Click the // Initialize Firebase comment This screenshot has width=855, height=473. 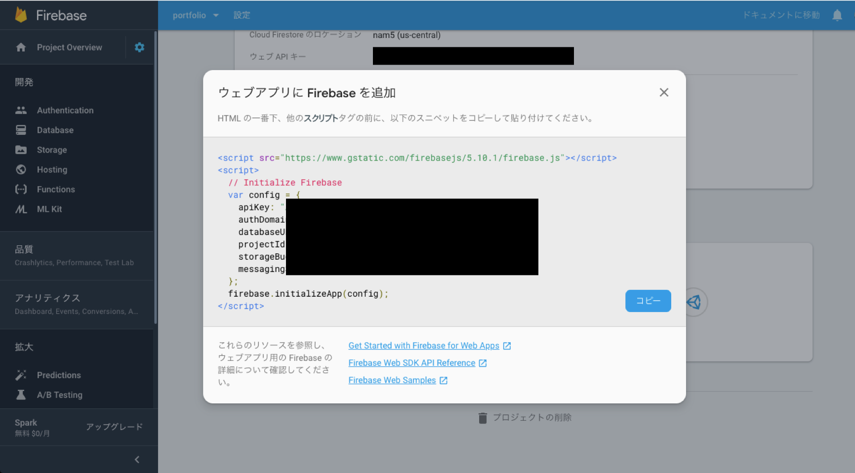pyautogui.click(x=285, y=183)
